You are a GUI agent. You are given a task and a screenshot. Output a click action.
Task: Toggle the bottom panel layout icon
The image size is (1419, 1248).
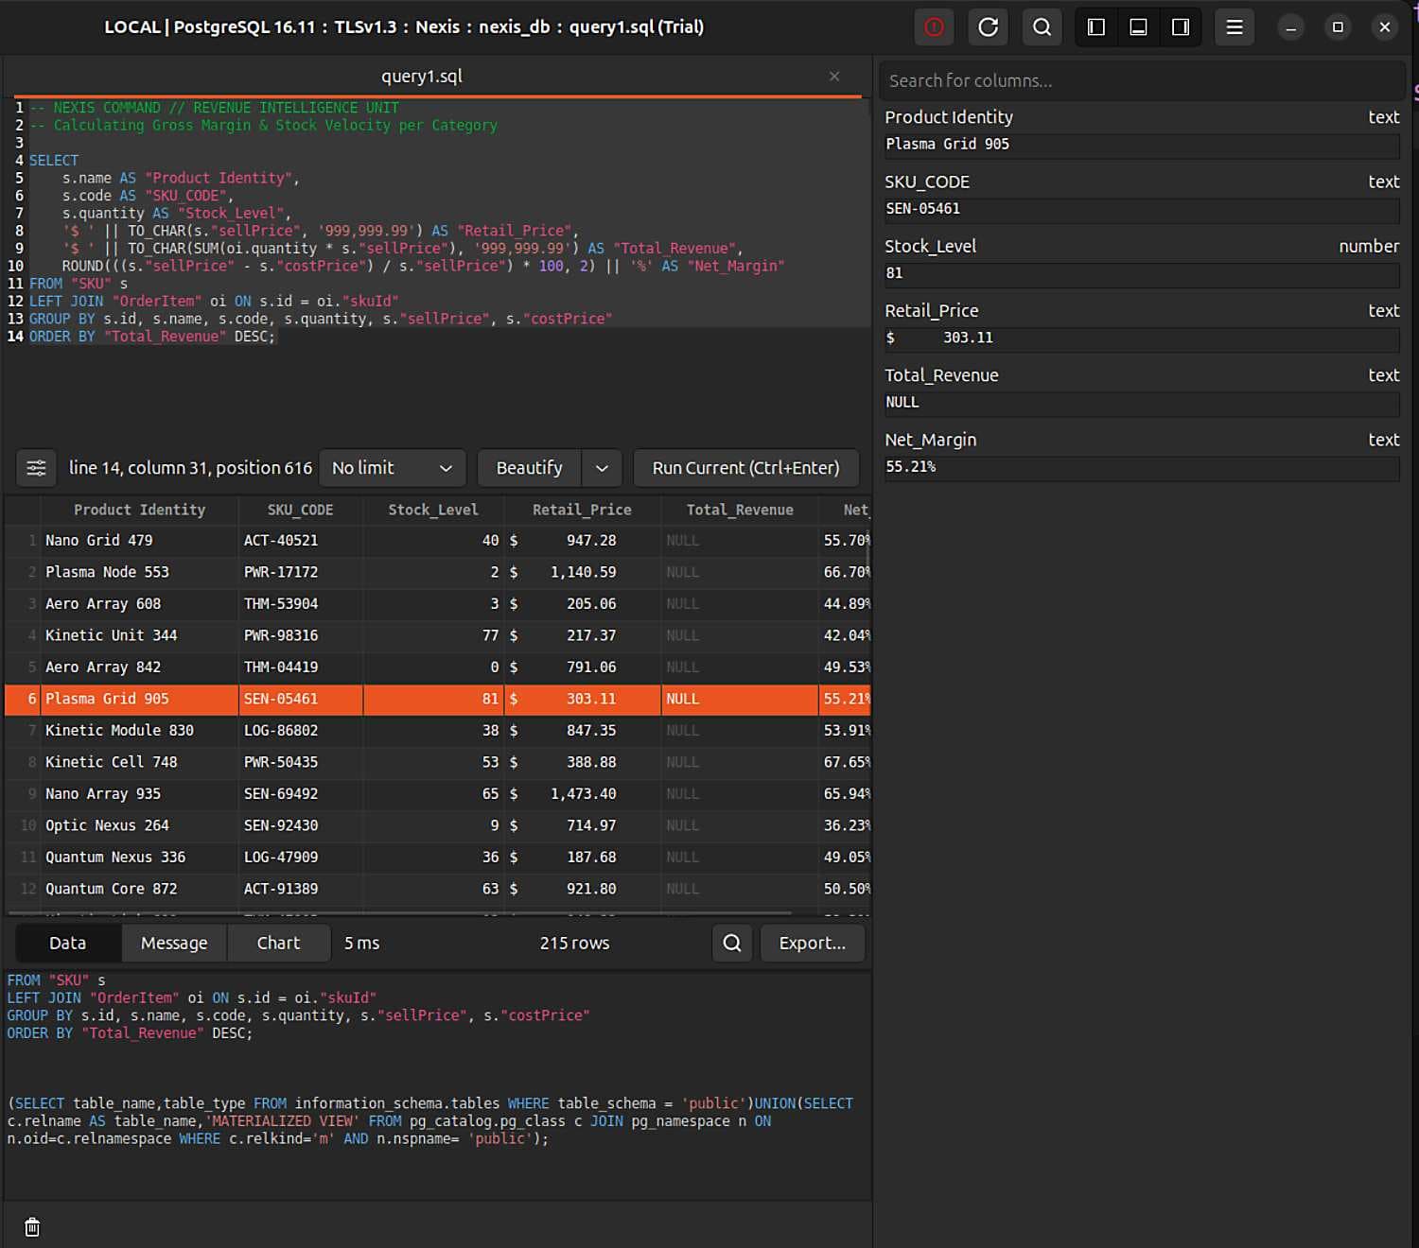click(1139, 27)
